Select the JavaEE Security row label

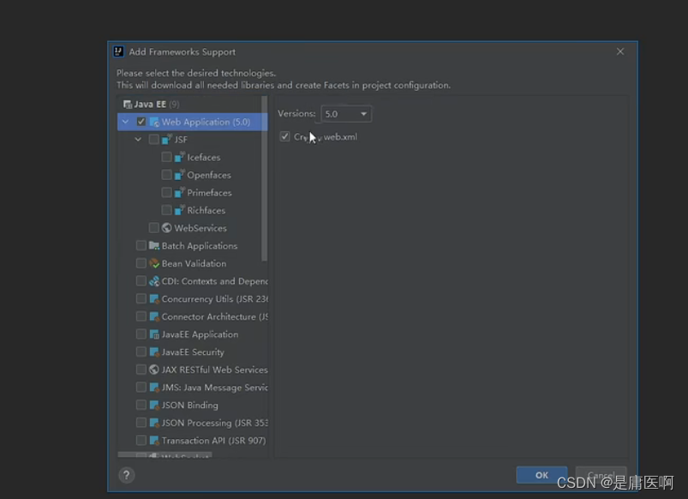point(193,352)
